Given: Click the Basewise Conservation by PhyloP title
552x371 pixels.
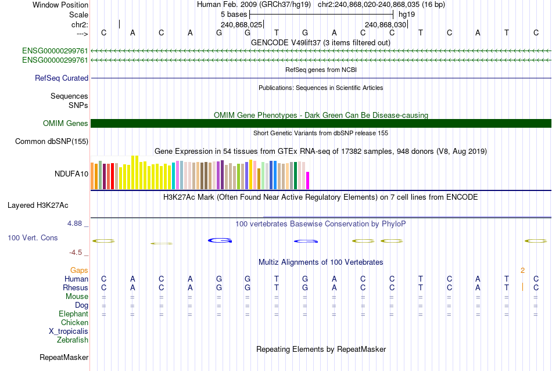Looking at the screenshot, I should click(x=321, y=224).
